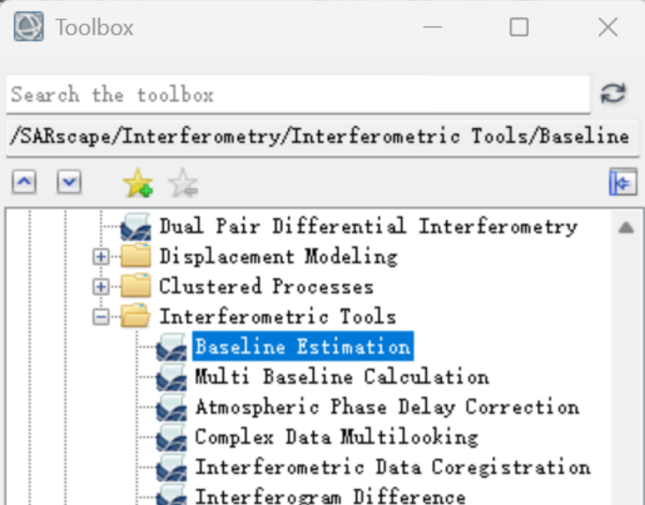Click the Complex Data Multilooking tool icon
The image size is (645, 505).
point(171,437)
